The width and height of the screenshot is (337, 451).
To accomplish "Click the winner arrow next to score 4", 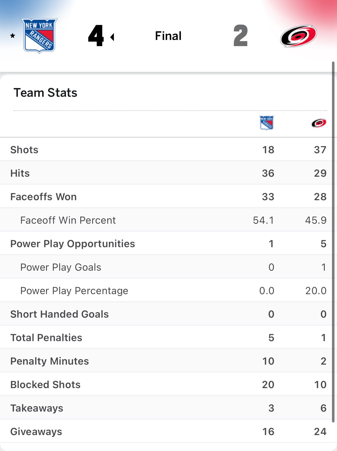I will tap(112, 37).
